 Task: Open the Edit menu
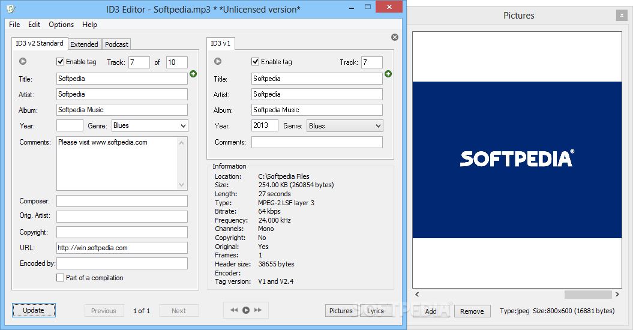pyautogui.click(x=34, y=25)
